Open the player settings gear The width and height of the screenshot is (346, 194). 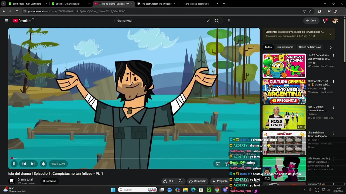227,164
